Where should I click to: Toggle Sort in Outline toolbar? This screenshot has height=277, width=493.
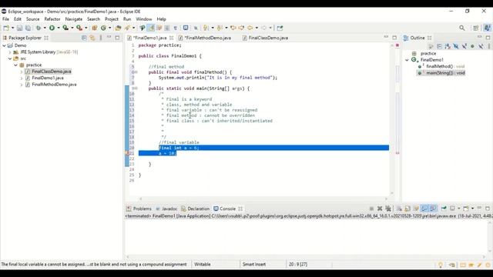tap(448, 46)
